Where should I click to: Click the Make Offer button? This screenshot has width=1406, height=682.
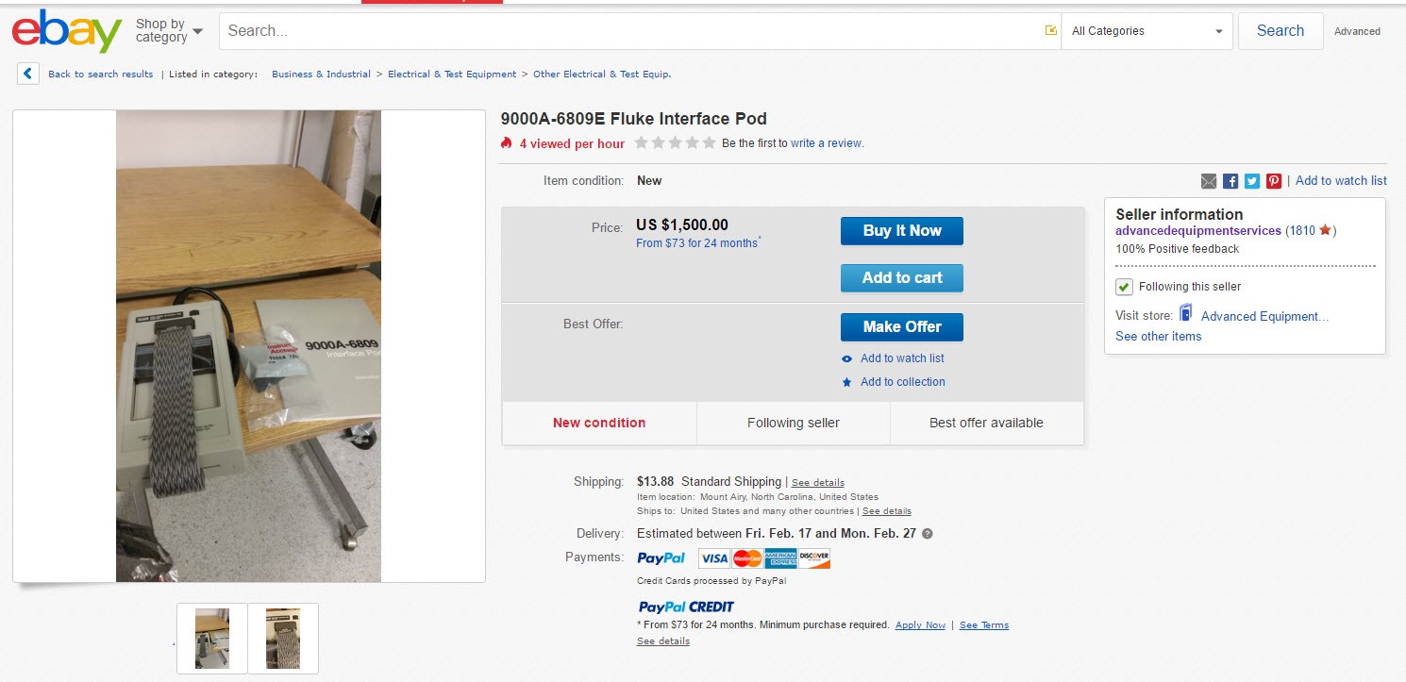pos(902,326)
